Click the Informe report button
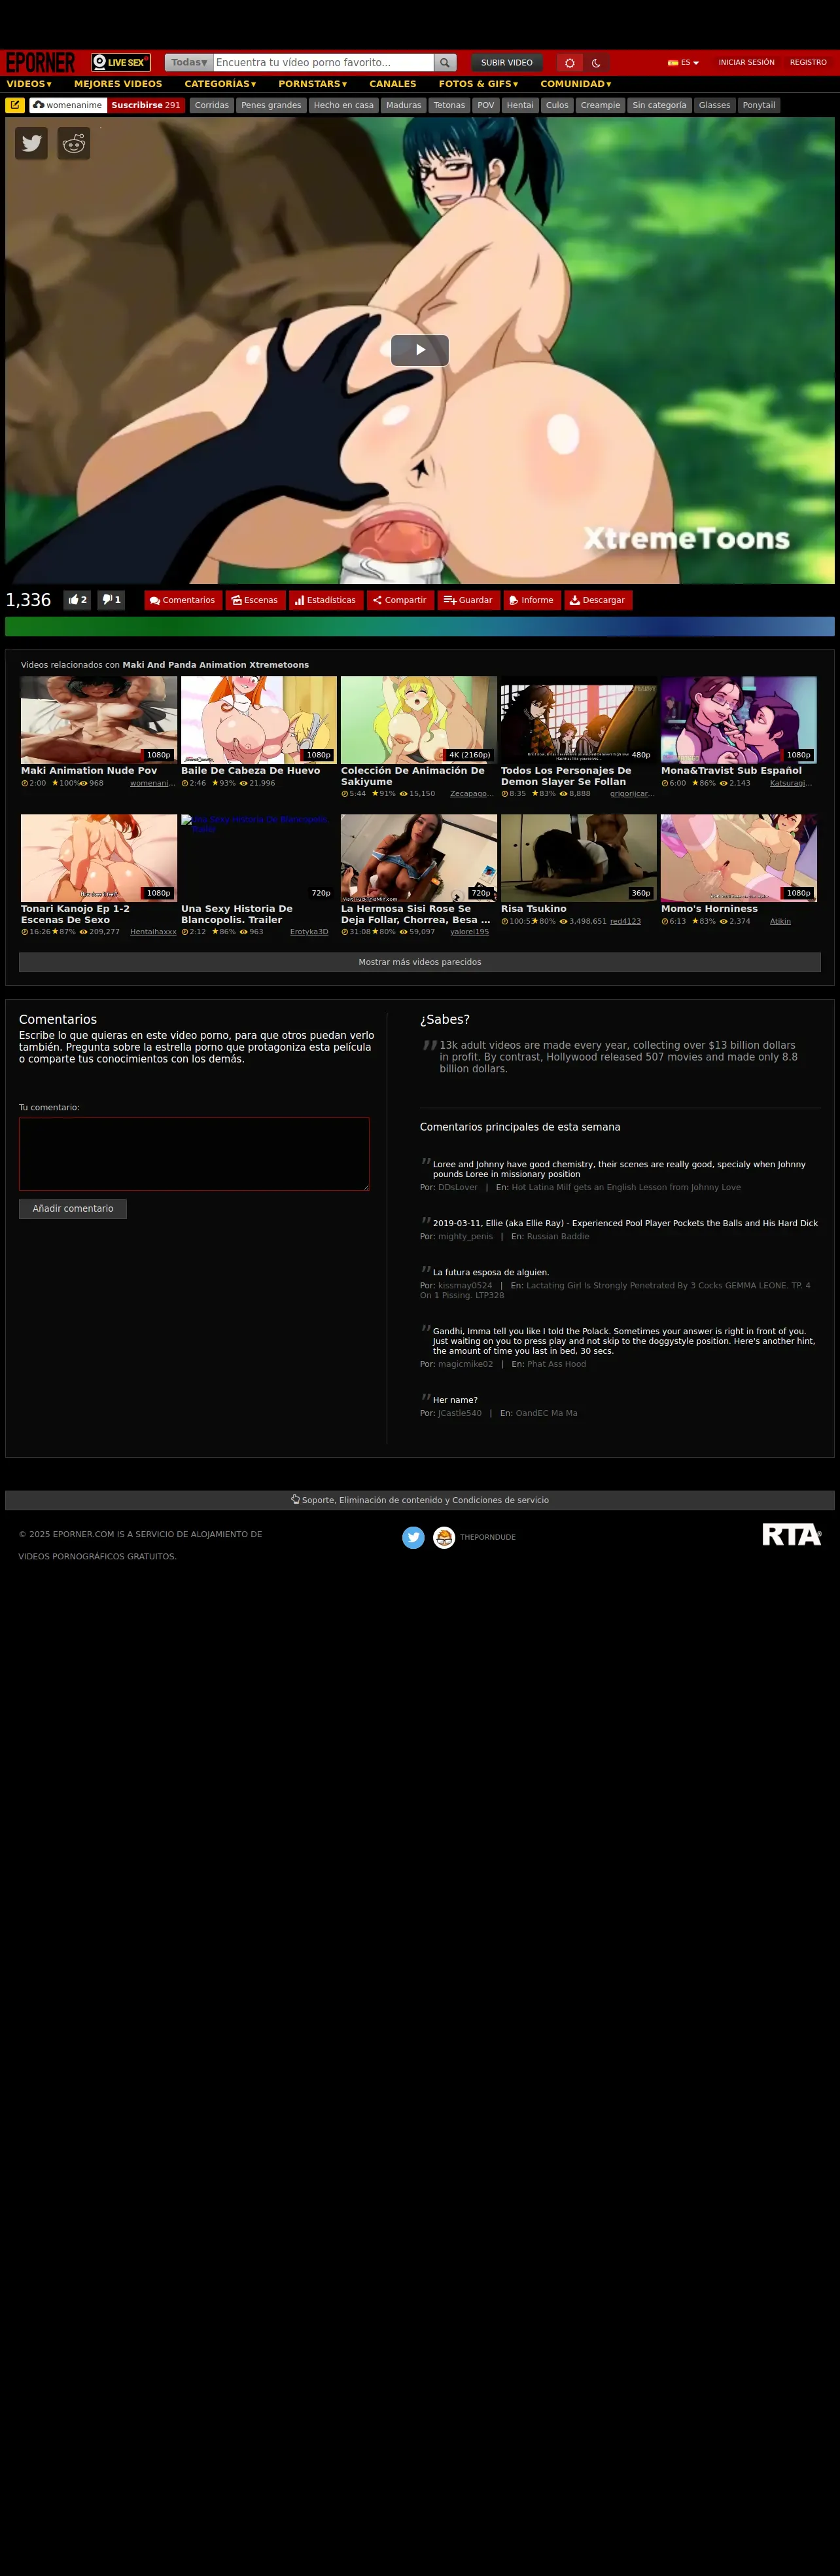This screenshot has width=840, height=2576. point(531,600)
